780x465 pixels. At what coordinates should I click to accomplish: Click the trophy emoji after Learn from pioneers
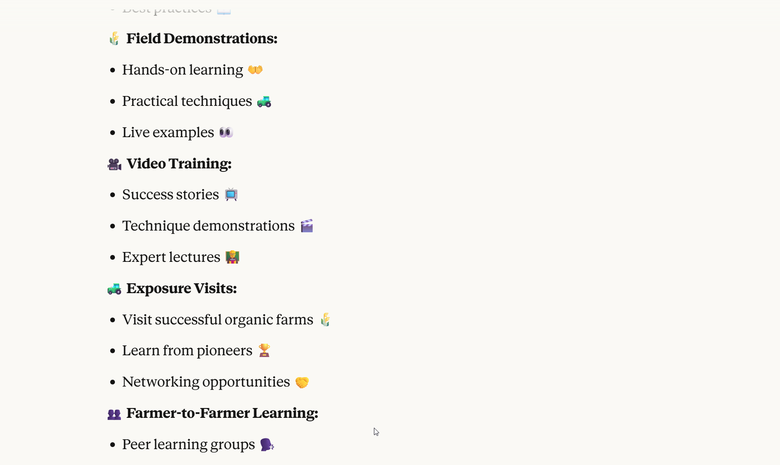coord(264,351)
